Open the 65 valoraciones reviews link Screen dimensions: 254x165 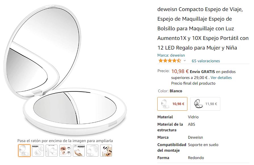click(x=206, y=61)
